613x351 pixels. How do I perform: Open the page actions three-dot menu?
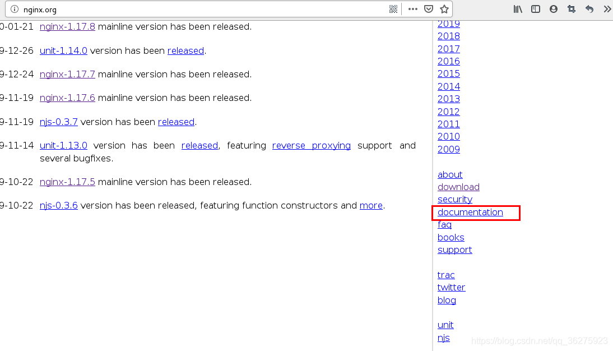[x=413, y=9]
